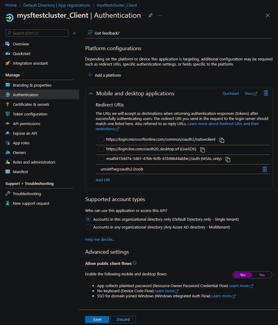This screenshot has width=278, height=325.
Task: Copy the LiveSDK redirect URI
Action: (202, 150)
